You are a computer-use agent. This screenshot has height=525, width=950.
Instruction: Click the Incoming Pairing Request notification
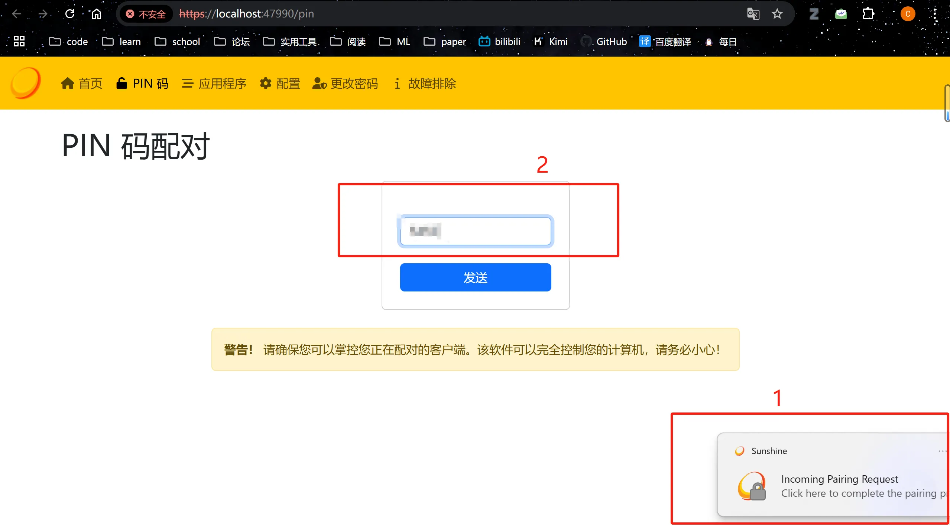pyautogui.click(x=833, y=474)
